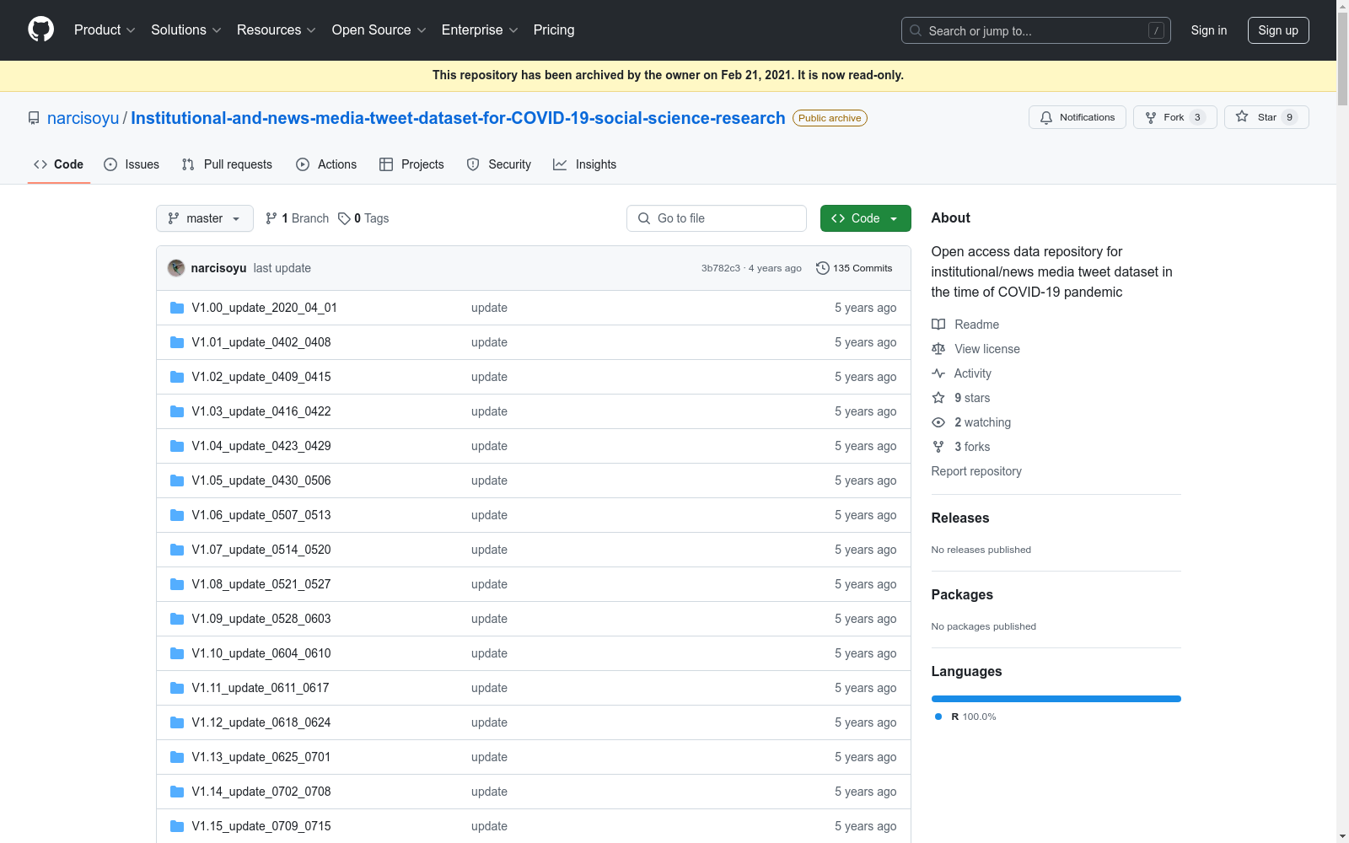Click the folder icon for V1.03_update_0416_0422

177,411
